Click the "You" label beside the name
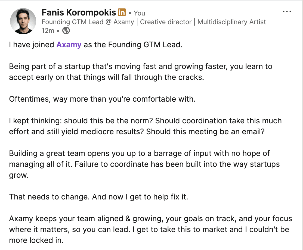303x250 pixels. (139, 13)
